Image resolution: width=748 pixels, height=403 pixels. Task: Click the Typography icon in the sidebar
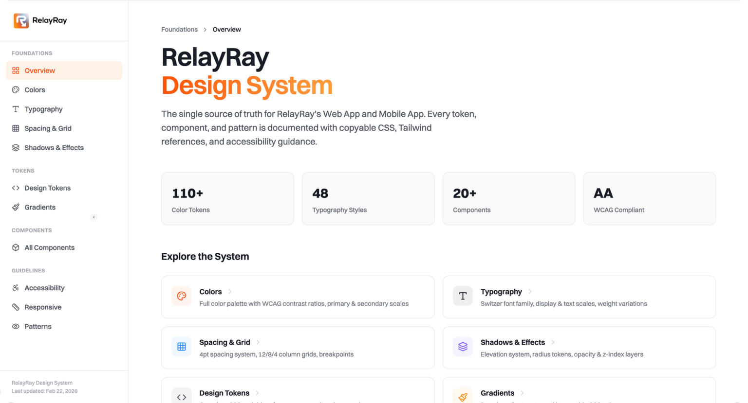tap(15, 109)
